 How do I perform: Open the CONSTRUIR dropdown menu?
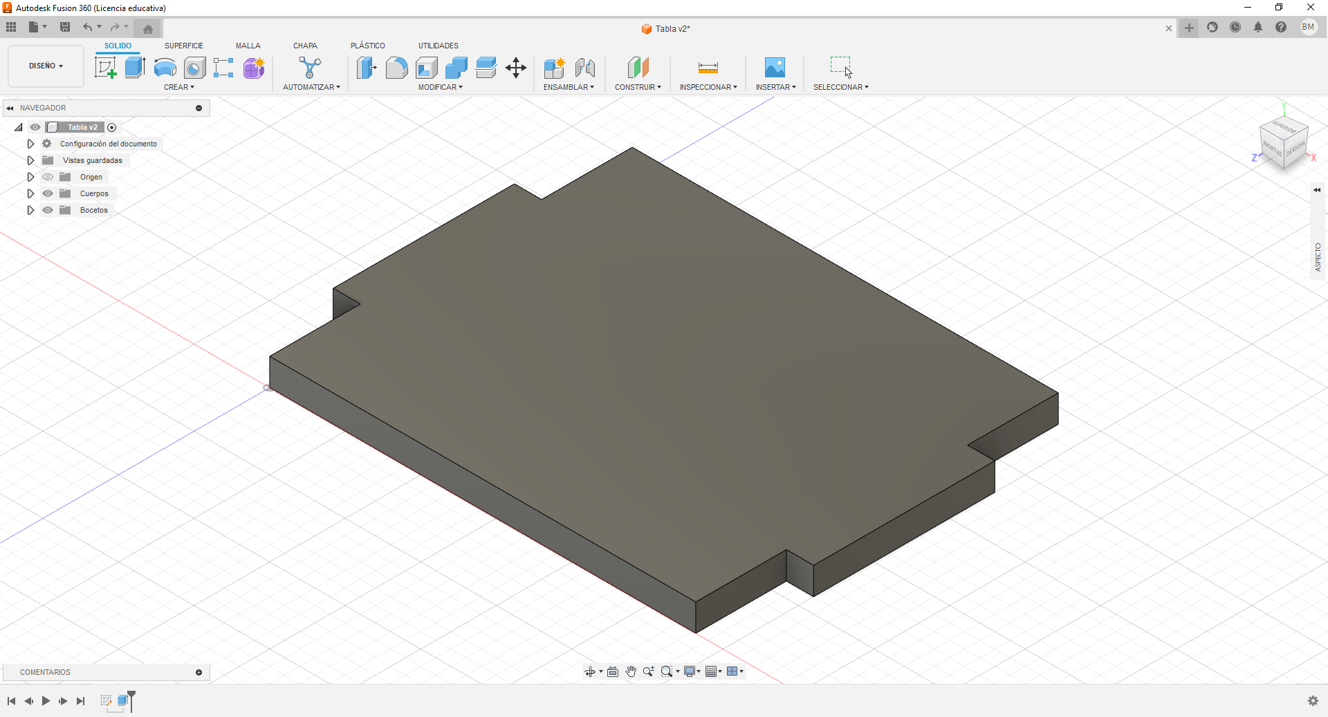click(638, 87)
